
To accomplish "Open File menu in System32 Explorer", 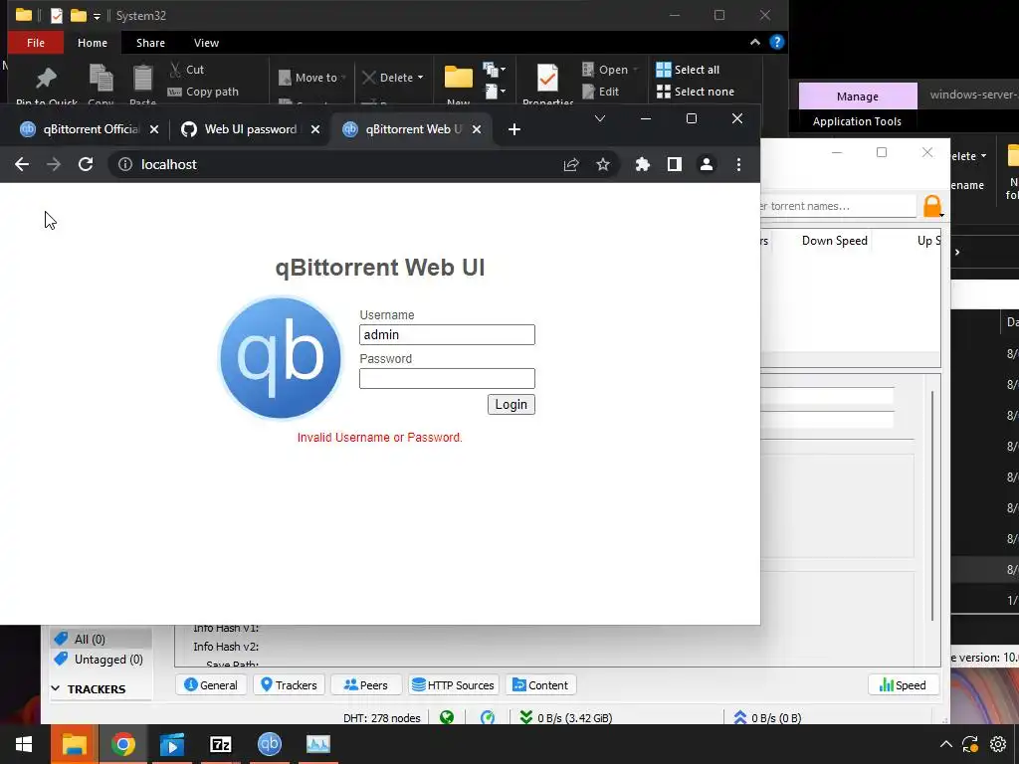I will 36,43.
